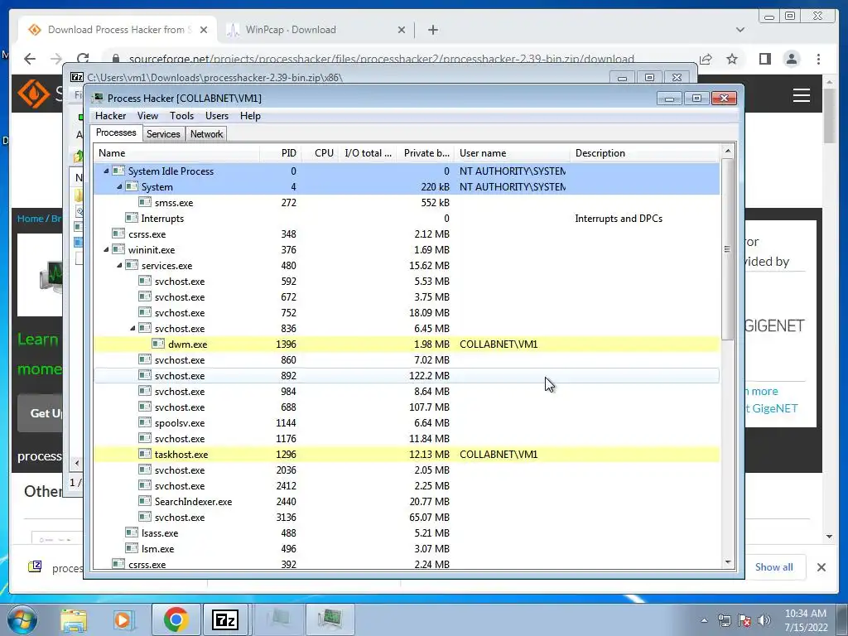The height and width of the screenshot is (636, 848).
Task: Collapse the System process node
Action: pos(119,186)
